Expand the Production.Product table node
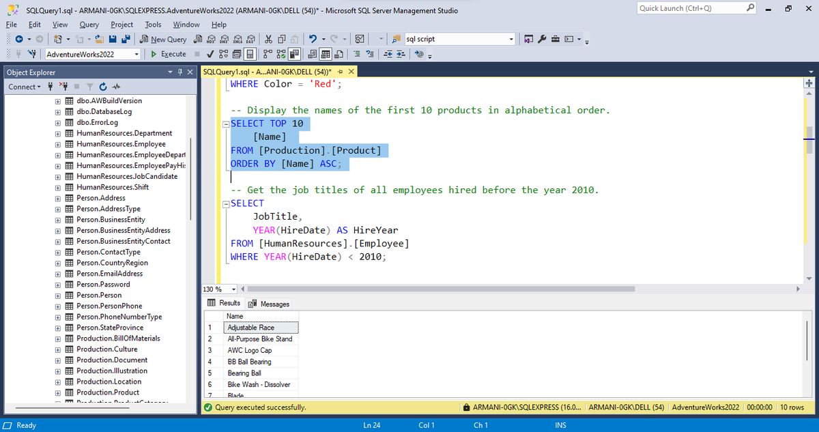Image resolution: width=819 pixels, height=432 pixels. click(59, 392)
